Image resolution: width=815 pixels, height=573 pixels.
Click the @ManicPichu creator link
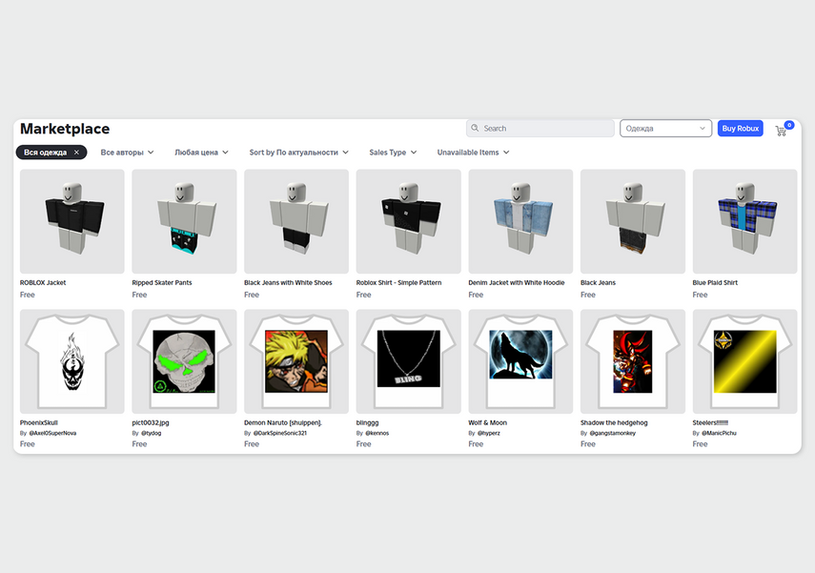click(722, 433)
